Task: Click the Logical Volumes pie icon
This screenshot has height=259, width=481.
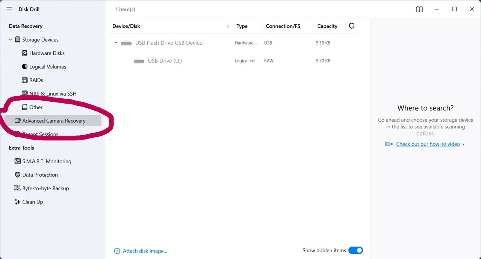Action: pos(25,66)
